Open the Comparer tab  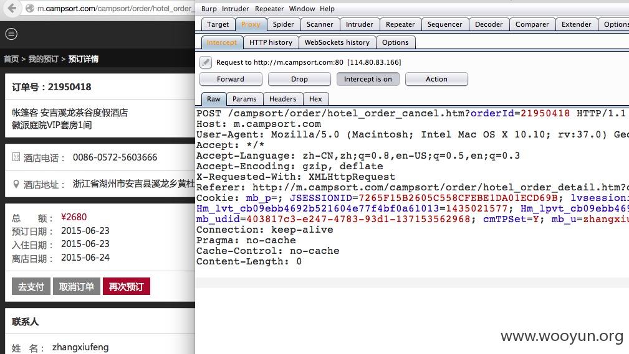click(x=532, y=24)
